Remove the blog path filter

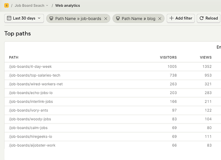tap(159, 18)
